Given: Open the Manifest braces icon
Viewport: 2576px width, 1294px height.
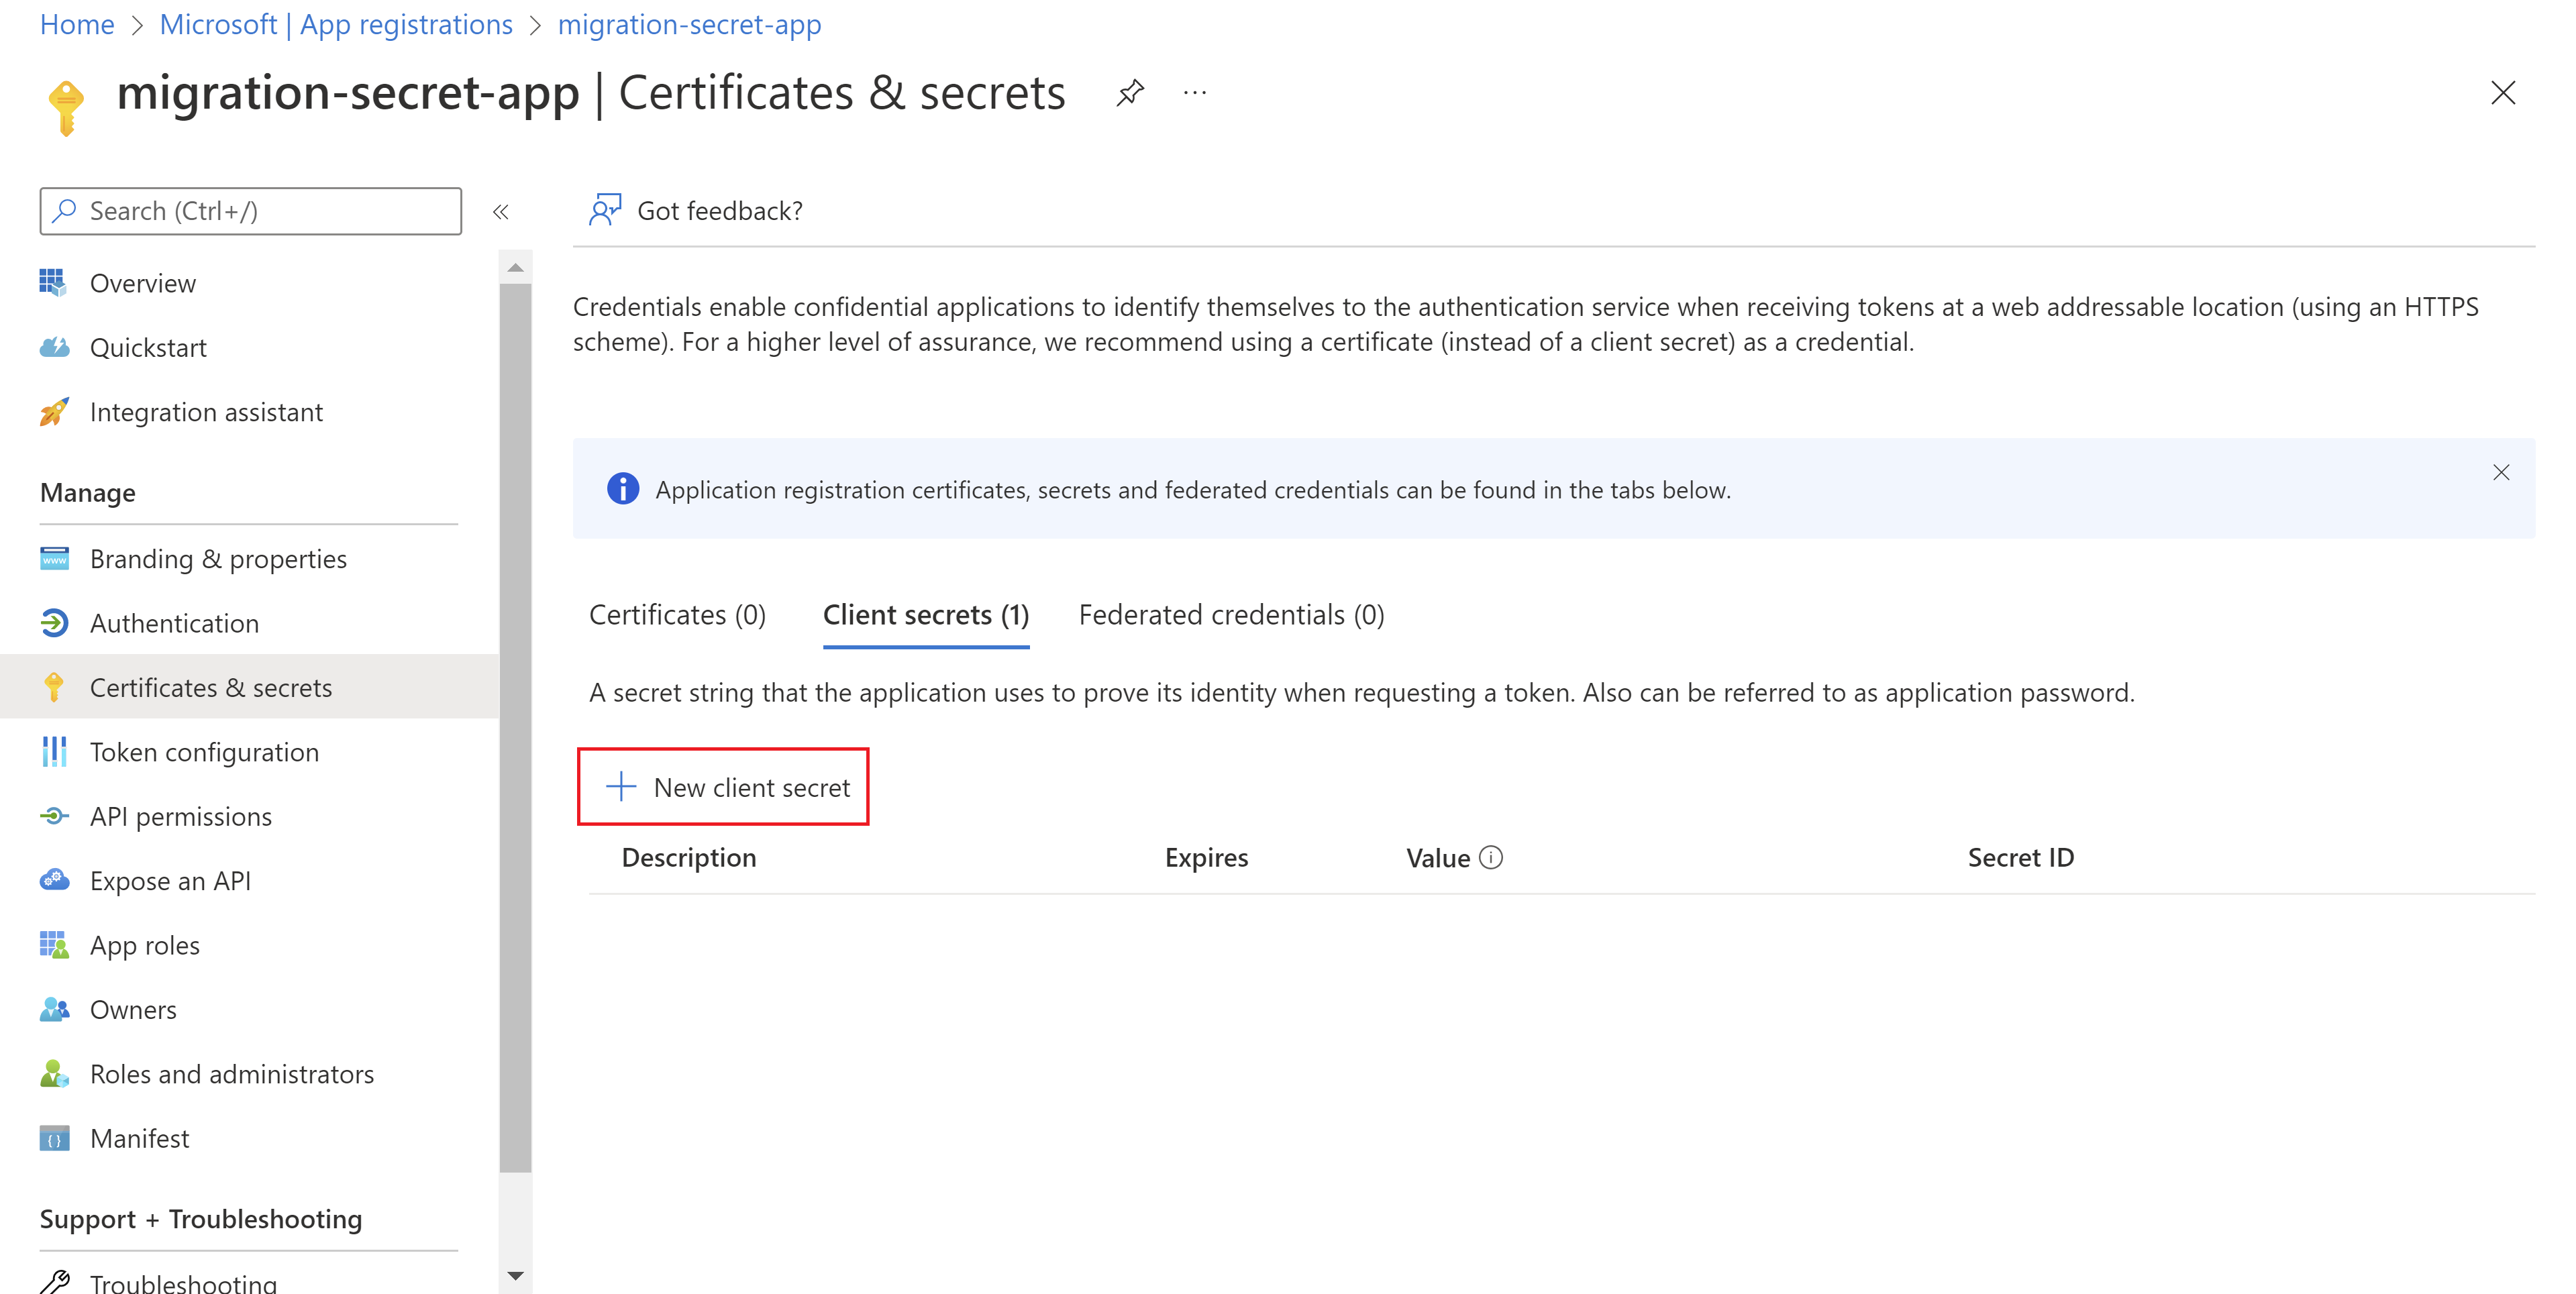Looking at the screenshot, I should coord(54,1138).
